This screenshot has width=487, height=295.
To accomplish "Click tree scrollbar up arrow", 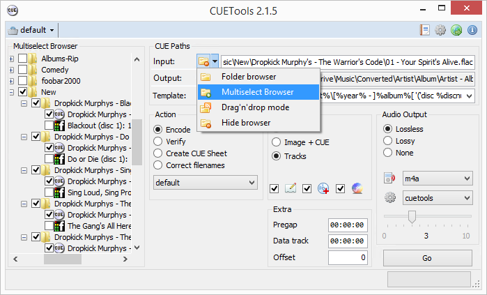I will coord(137,59).
